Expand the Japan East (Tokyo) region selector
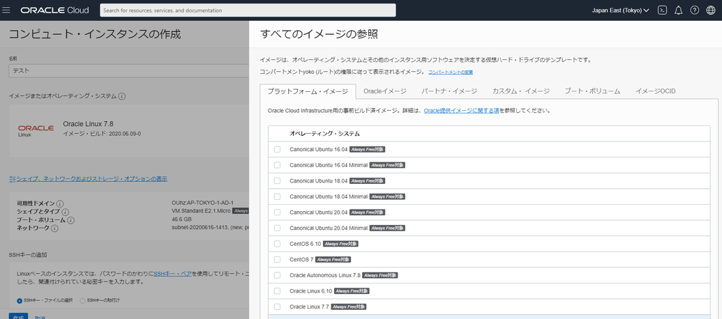Viewport: 722px width, 319px height. pyautogui.click(x=620, y=10)
